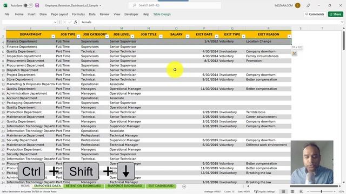Open the Formulas ribbon tab

tap(78, 14)
